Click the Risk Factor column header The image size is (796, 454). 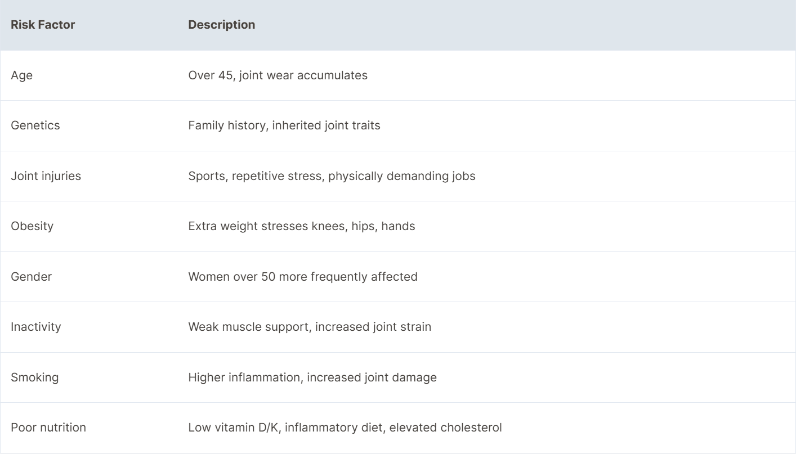click(x=43, y=25)
